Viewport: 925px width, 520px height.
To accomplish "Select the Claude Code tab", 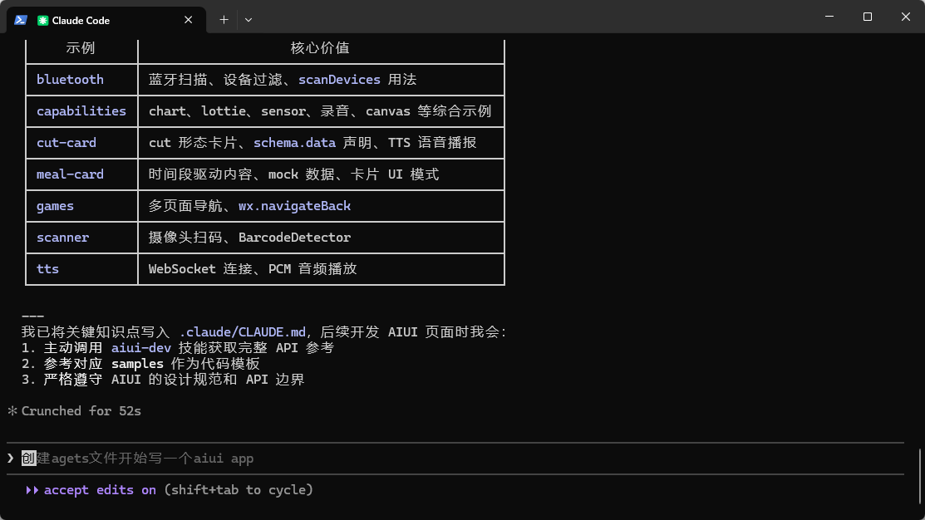I will click(106, 20).
